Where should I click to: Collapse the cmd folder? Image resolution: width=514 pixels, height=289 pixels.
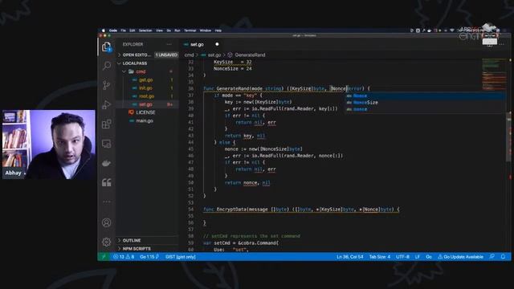pyautogui.click(x=124, y=71)
